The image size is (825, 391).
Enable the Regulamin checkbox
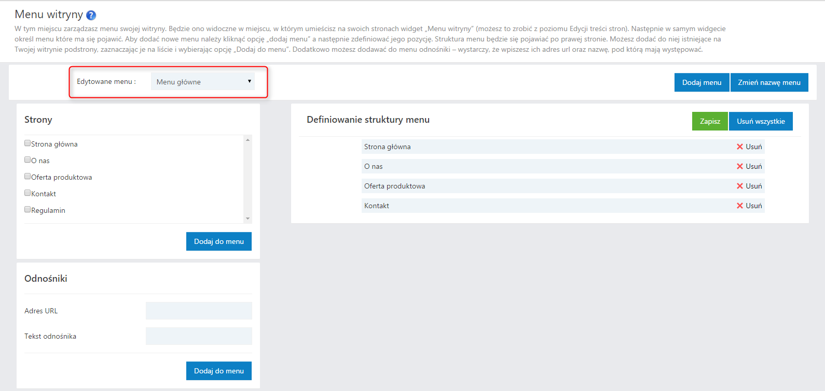point(27,210)
